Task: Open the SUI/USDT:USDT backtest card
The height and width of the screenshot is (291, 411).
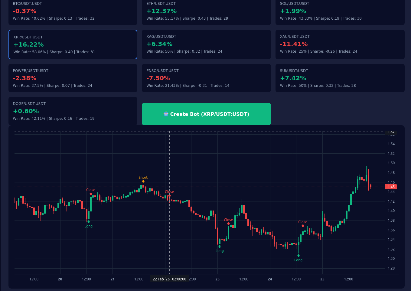Action: click(x=340, y=78)
